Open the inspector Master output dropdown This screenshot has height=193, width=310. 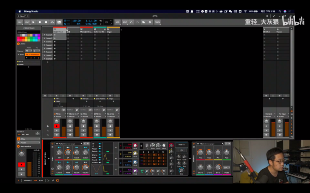coord(29,143)
